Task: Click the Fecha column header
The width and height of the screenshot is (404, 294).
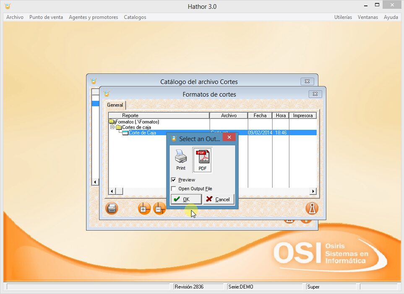Action: (260, 115)
